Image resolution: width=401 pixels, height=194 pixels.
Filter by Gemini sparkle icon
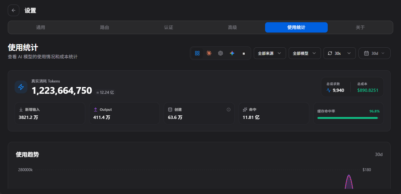pos(232,53)
